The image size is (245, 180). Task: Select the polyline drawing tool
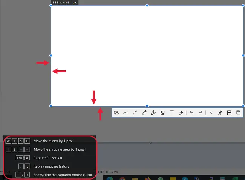pos(126,113)
